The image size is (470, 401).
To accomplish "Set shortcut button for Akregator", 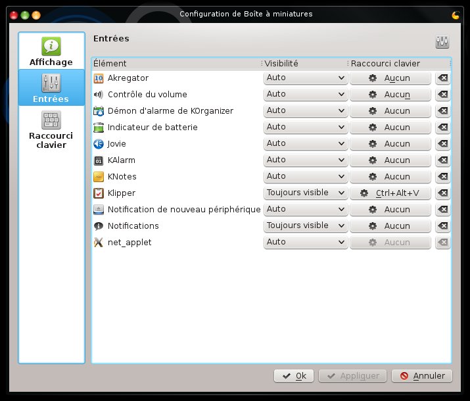I will pyautogui.click(x=390, y=78).
